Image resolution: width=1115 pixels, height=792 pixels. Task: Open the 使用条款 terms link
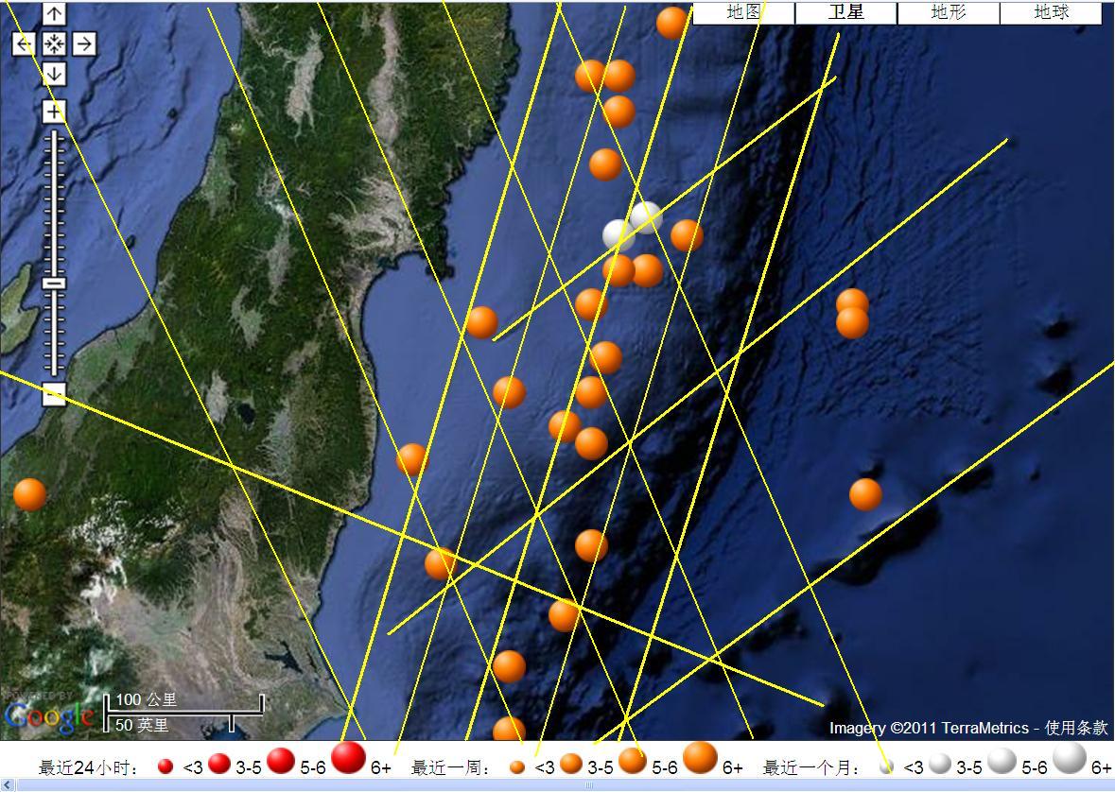1075,728
